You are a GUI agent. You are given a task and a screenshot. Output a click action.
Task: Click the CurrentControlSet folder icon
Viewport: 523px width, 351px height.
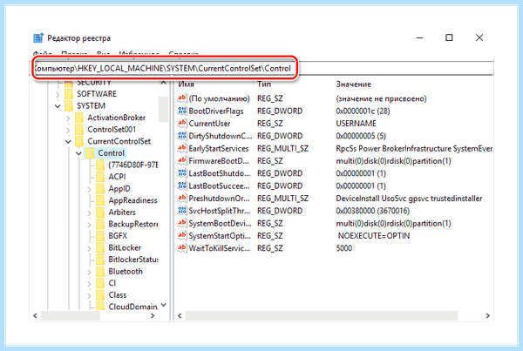[x=79, y=141]
